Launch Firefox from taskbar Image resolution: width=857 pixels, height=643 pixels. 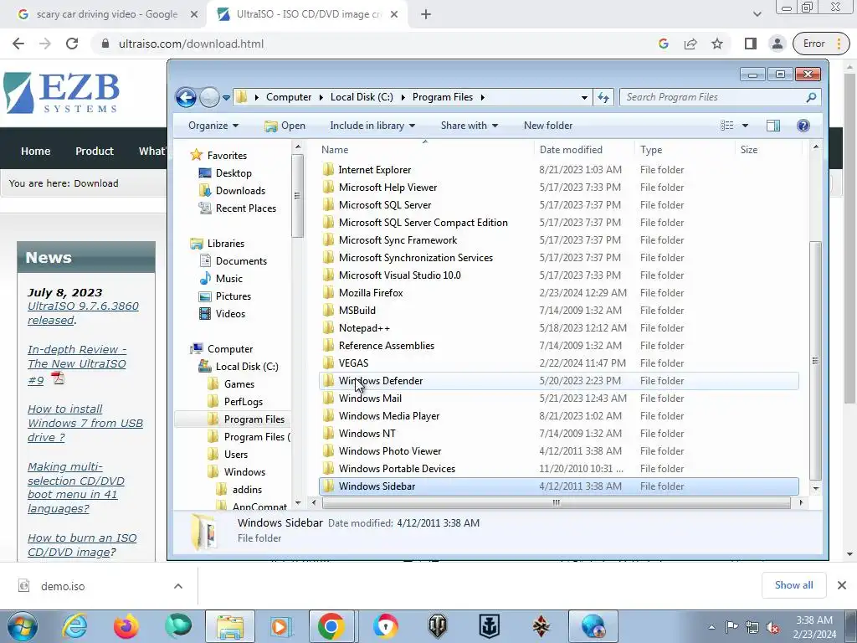pos(126,626)
